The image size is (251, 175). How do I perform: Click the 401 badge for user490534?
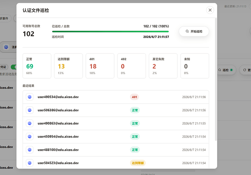[134, 97]
